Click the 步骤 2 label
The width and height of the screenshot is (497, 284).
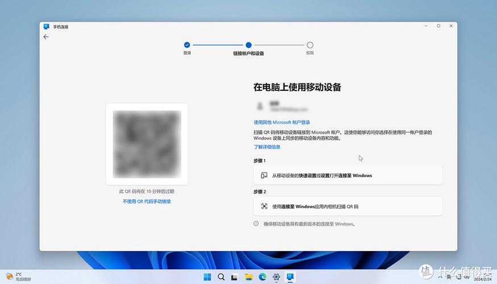click(x=260, y=192)
